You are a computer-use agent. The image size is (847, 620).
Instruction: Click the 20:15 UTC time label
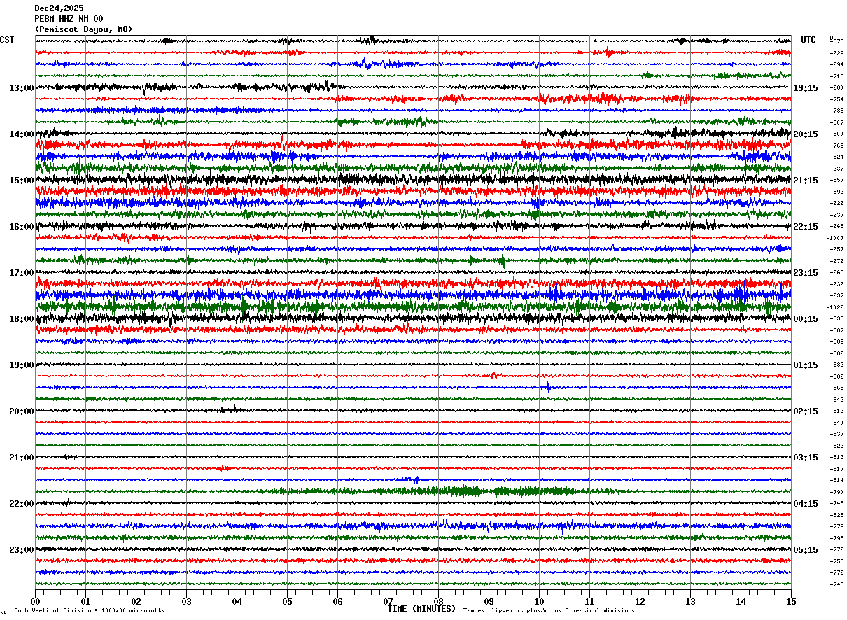point(806,134)
